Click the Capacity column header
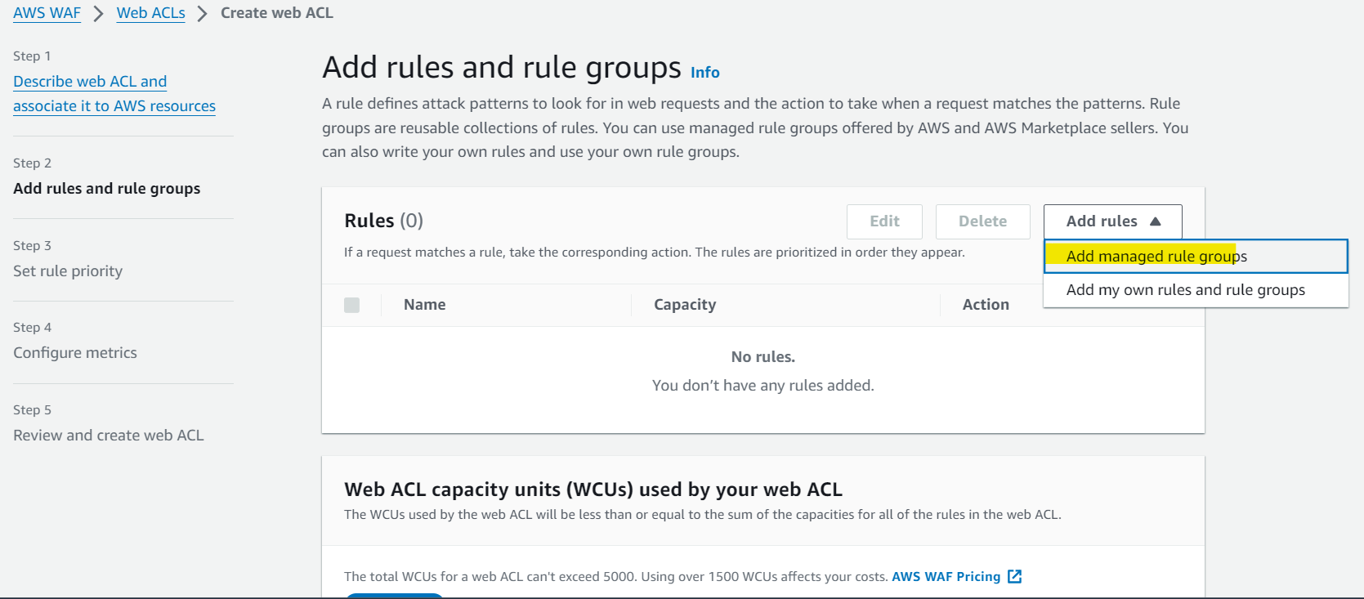Viewport: 1364px width, 599px height. point(685,305)
